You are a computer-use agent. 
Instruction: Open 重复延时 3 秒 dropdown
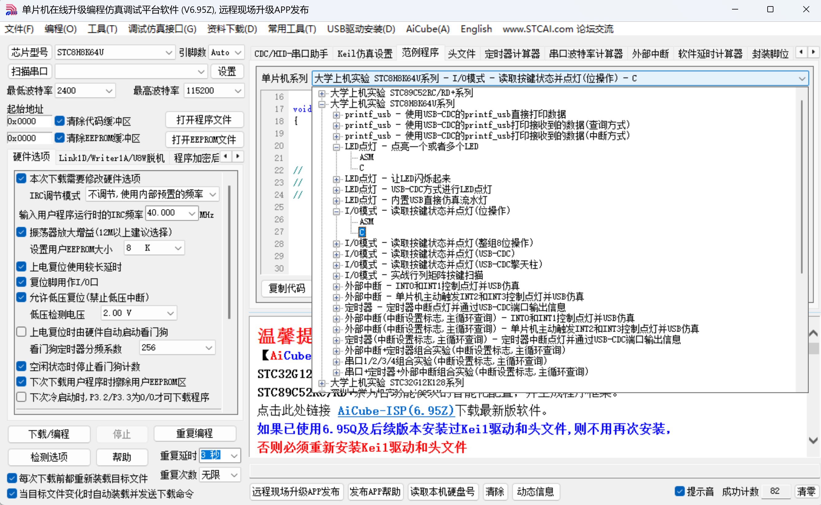[x=220, y=455]
